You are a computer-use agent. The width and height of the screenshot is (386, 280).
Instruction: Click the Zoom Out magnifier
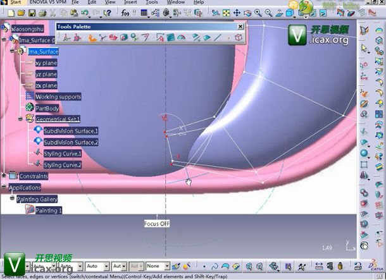click(268, 13)
